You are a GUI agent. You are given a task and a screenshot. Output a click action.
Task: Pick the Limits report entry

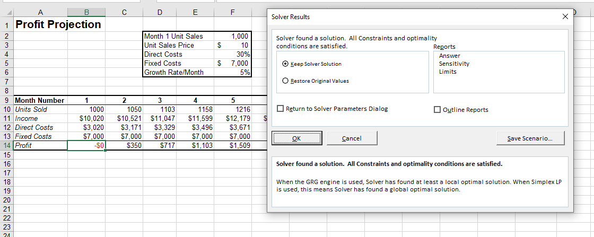coord(448,72)
